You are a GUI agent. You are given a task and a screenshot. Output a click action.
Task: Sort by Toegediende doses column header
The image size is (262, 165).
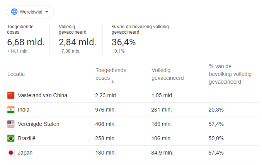111,70
